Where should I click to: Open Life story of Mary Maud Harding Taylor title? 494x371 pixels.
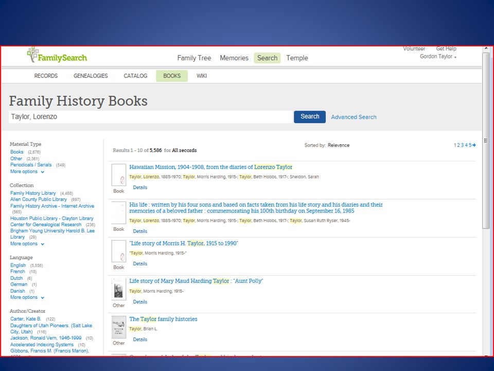pyautogui.click(x=196, y=281)
